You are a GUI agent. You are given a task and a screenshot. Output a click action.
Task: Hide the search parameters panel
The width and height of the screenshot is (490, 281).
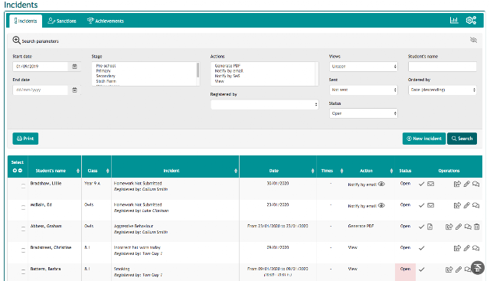click(x=473, y=40)
